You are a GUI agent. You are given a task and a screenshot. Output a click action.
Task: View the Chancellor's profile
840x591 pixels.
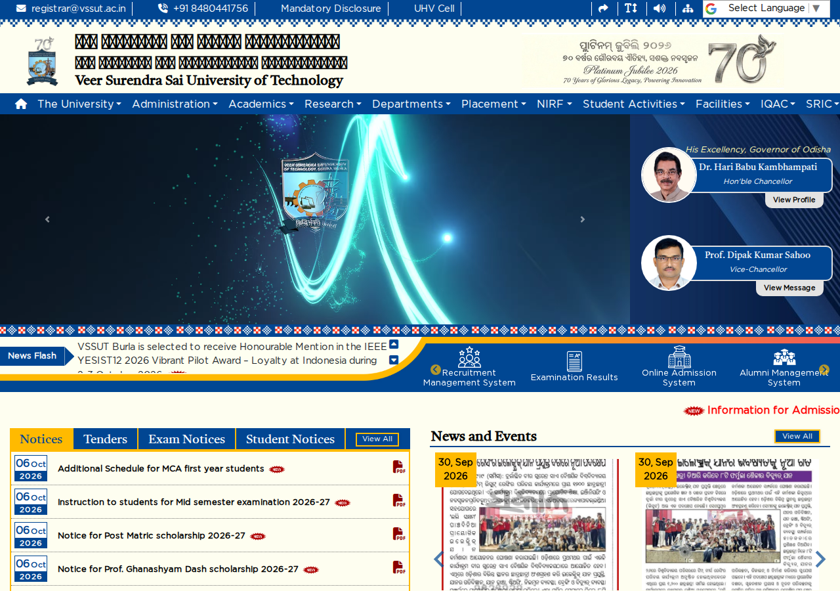(x=794, y=200)
